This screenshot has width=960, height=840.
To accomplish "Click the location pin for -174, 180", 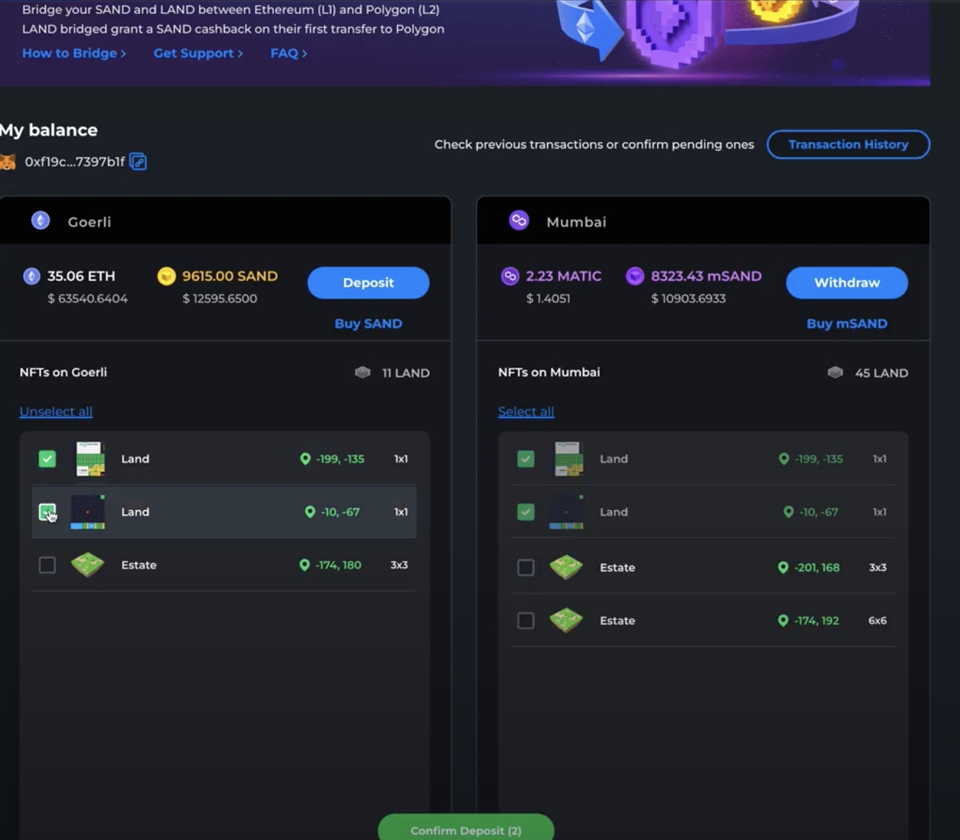I will (x=304, y=565).
